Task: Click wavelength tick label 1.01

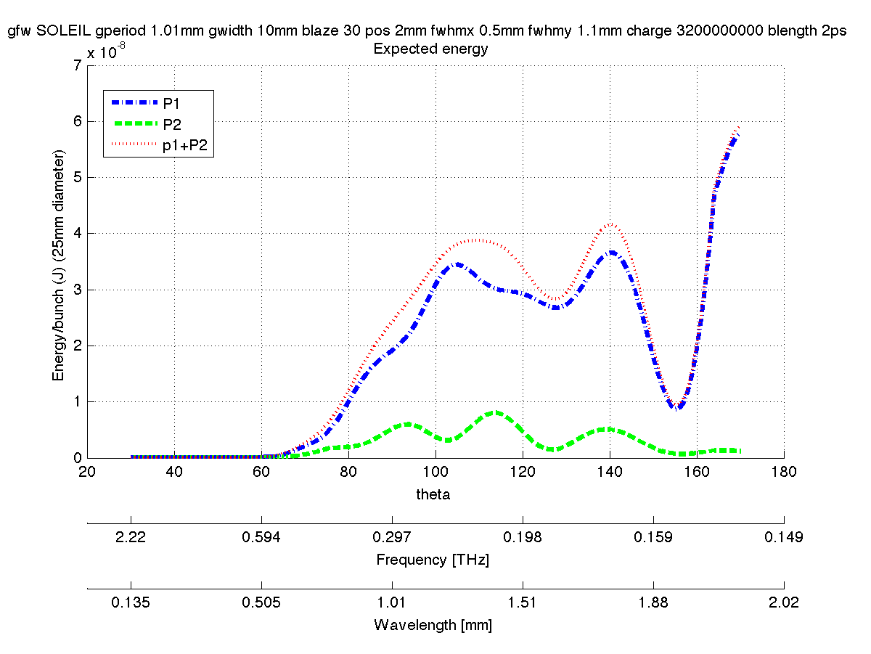Action: click(392, 602)
